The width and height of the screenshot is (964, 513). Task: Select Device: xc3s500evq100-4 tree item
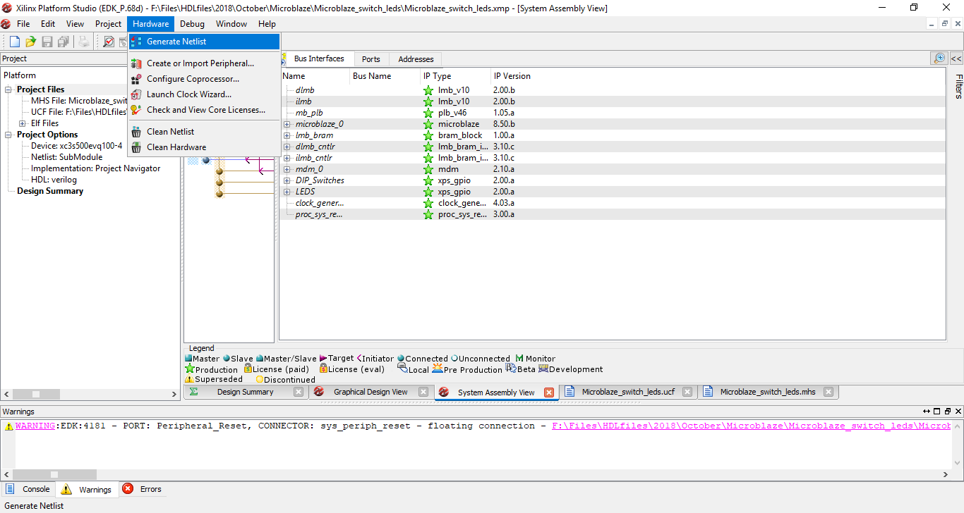(76, 146)
